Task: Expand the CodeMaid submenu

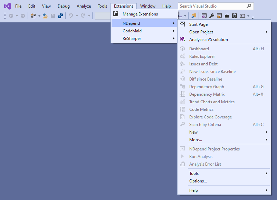Action: point(144,31)
